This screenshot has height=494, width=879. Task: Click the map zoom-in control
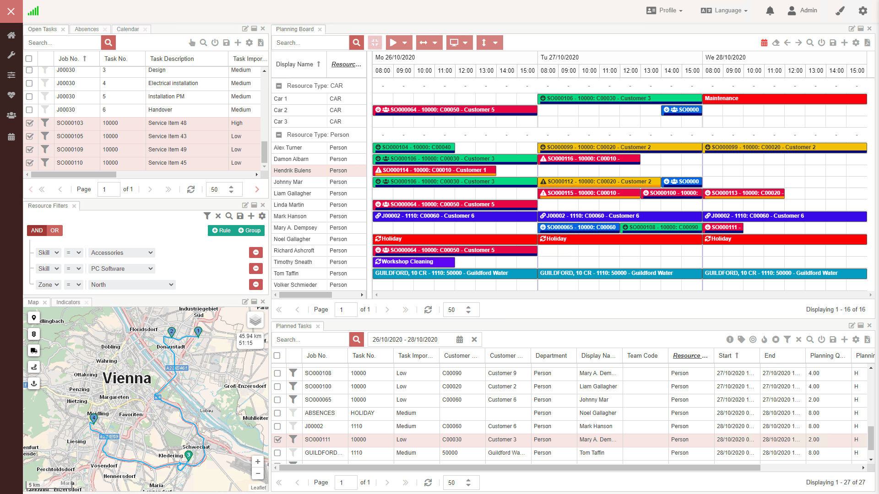pos(258,462)
